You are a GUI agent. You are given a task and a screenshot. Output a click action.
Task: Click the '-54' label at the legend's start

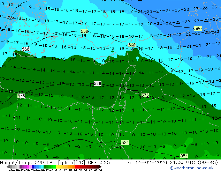tap(11, 170)
